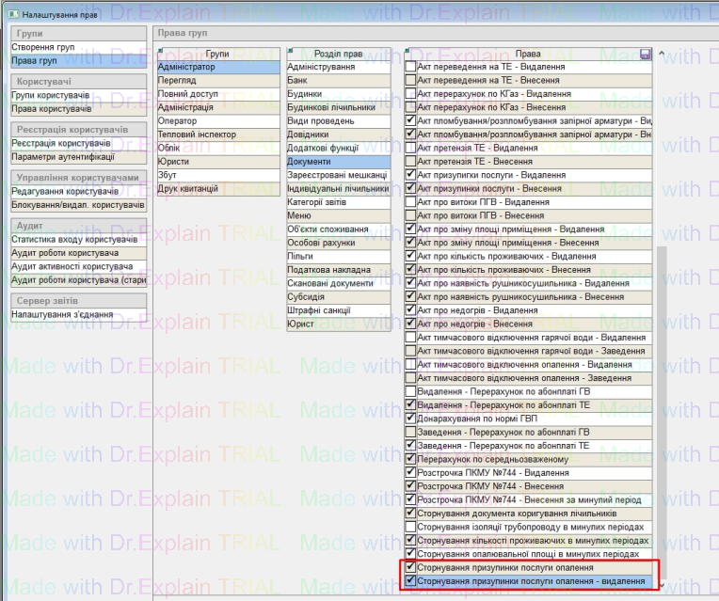The height and width of the screenshot is (601, 719).
Task: Click the small corner marker in Розділ прав header
Action: (x=291, y=50)
